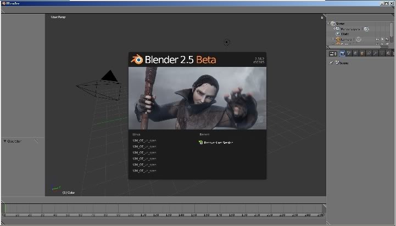
Task: Select the Scene icon in the outliner
Action: tap(333, 24)
